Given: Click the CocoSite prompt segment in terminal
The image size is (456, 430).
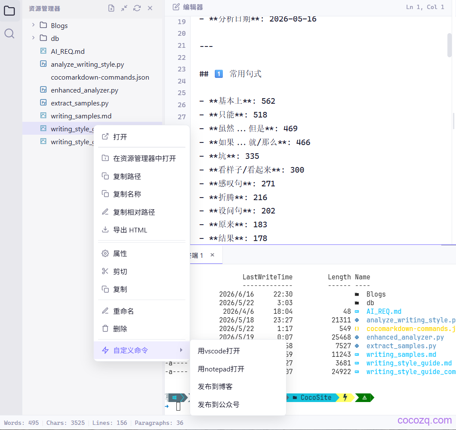Looking at the screenshot, I should (312, 397).
